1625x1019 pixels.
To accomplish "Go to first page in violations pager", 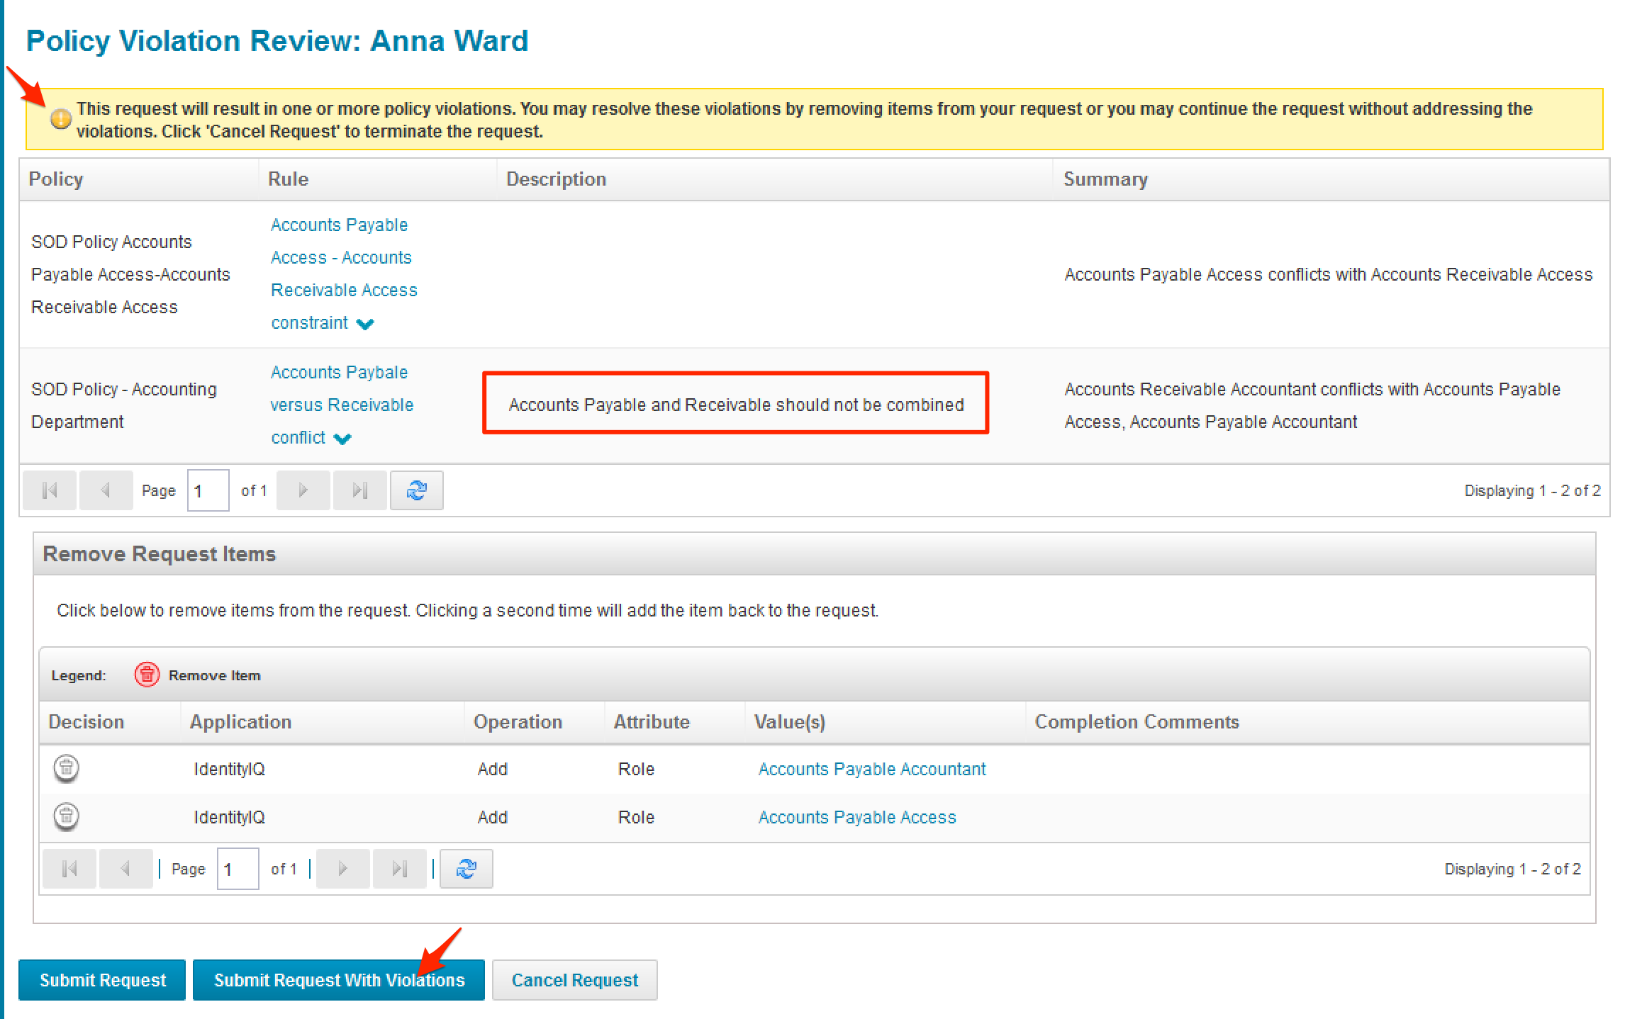I will 50,490.
